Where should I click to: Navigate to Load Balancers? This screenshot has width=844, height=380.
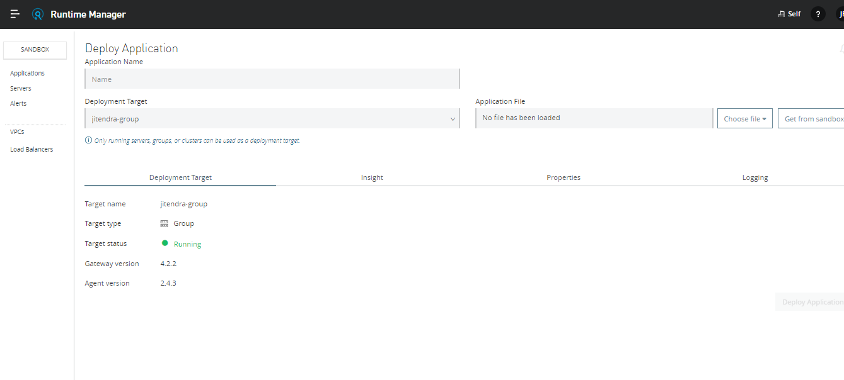tap(32, 149)
